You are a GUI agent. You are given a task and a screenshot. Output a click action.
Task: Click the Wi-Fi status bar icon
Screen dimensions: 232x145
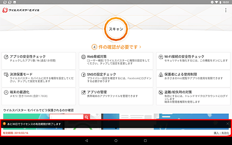(217, 2)
